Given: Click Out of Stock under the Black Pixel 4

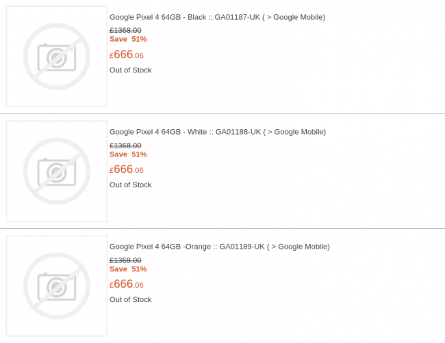Looking at the screenshot, I should [130, 70].
